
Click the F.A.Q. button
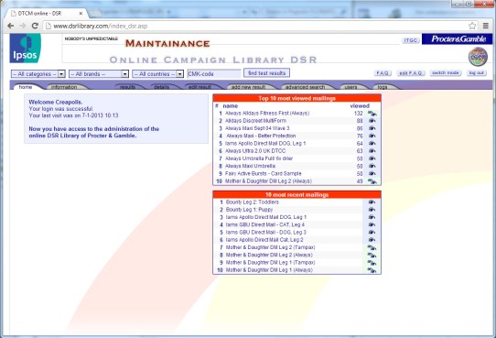[383, 73]
